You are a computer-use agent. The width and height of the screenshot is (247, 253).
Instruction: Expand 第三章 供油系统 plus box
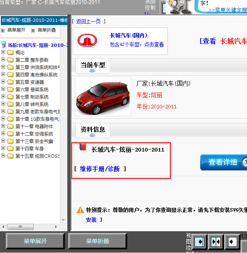3,67
